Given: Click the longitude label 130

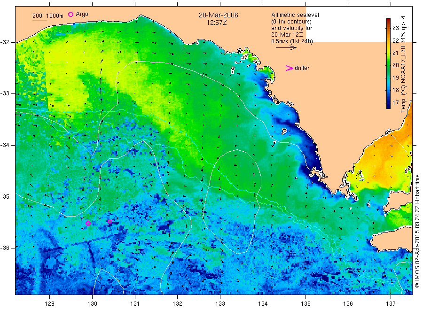Looking at the screenshot, I should click(92, 304).
